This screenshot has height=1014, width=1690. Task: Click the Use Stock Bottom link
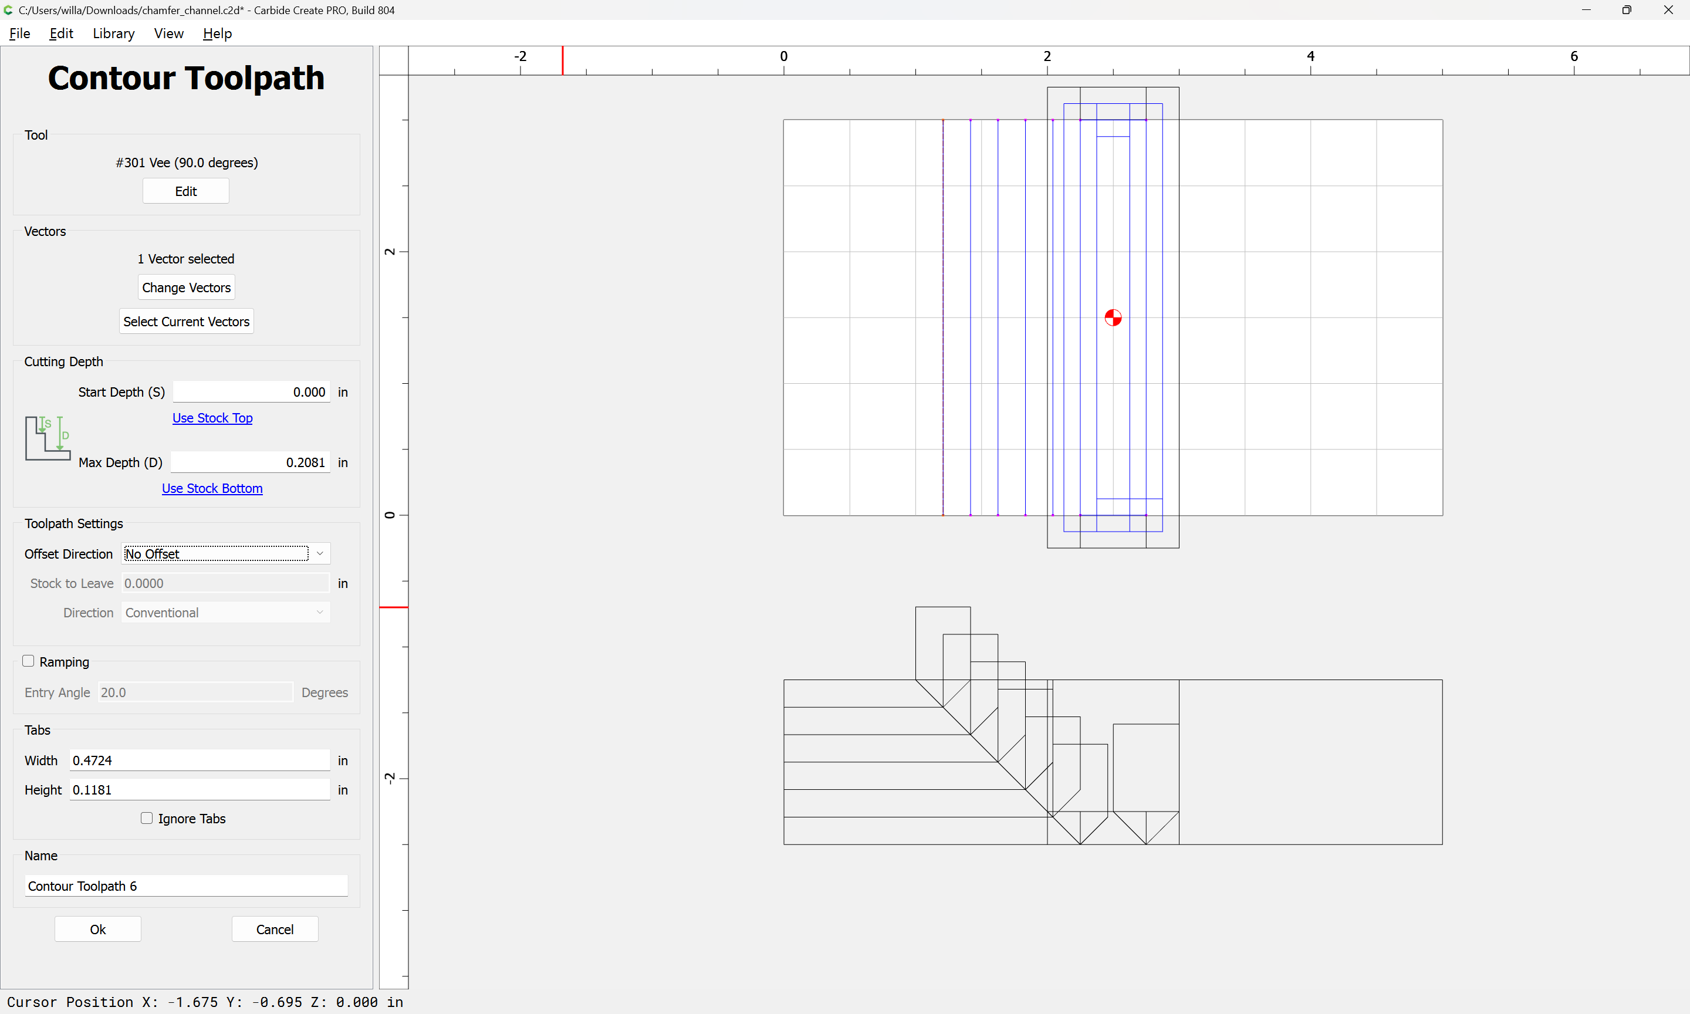[x=212, y=488]
